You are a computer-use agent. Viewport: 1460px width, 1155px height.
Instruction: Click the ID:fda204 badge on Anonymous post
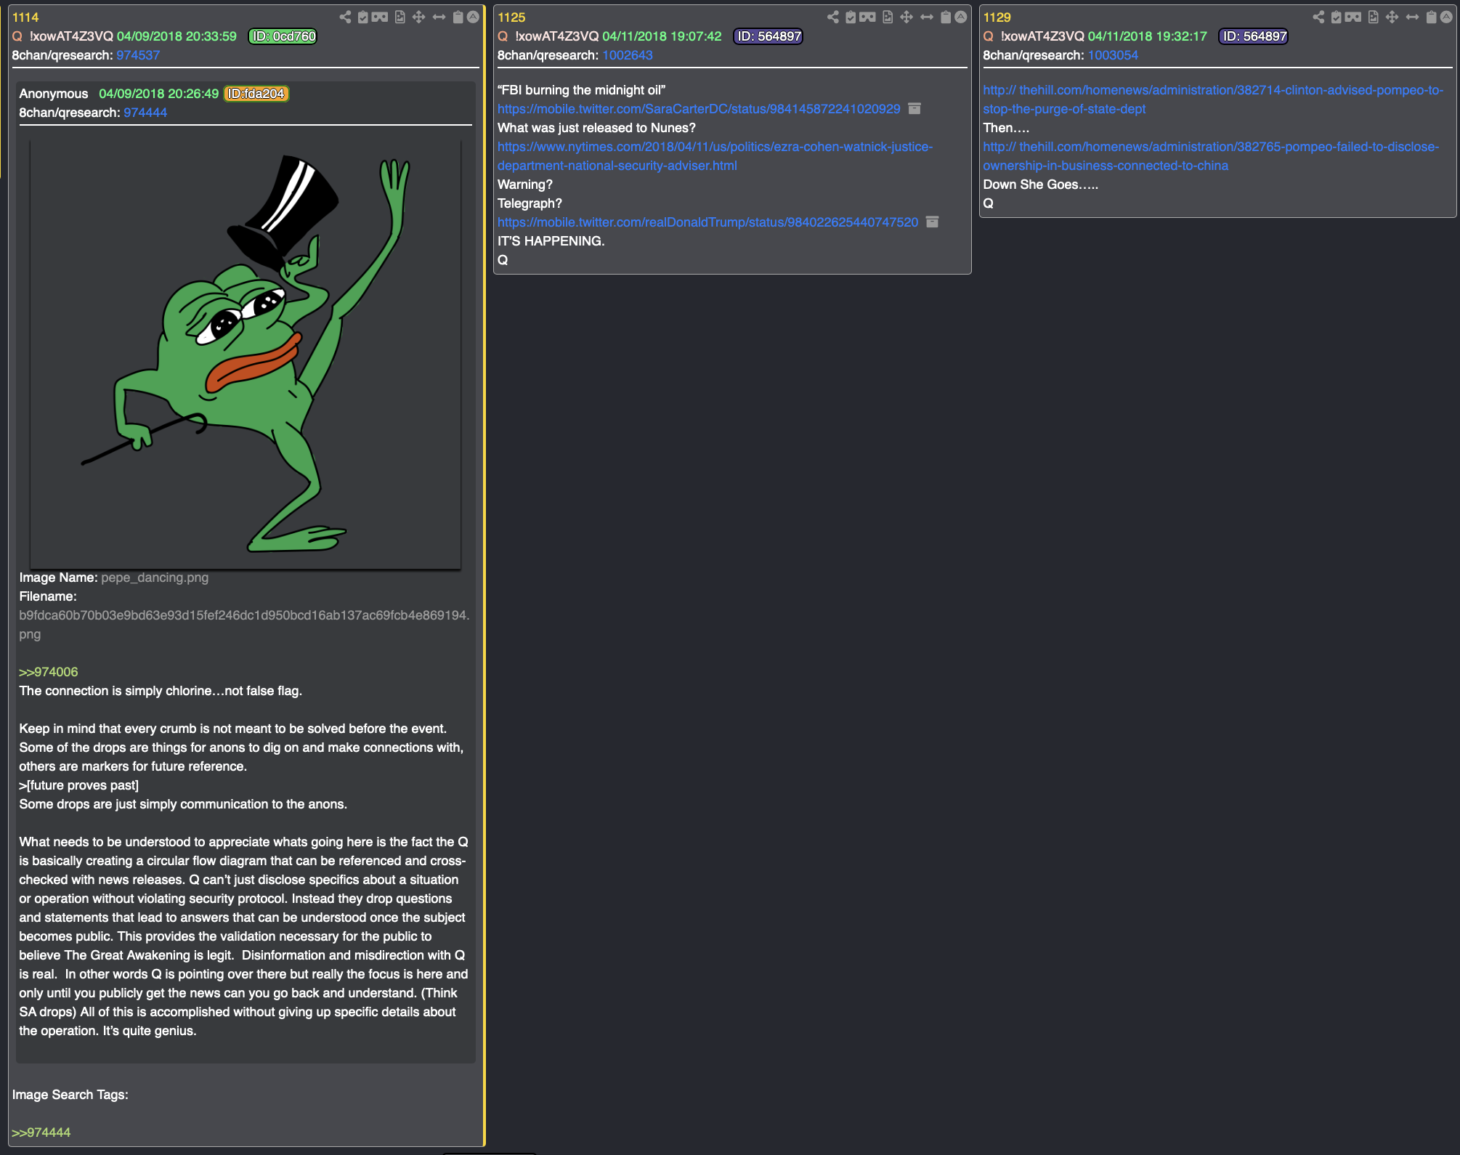tap(256, 94)
